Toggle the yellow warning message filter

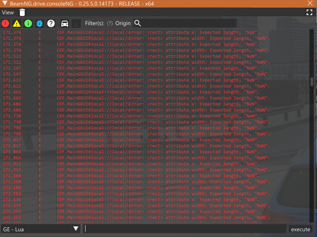click(17, 23)
